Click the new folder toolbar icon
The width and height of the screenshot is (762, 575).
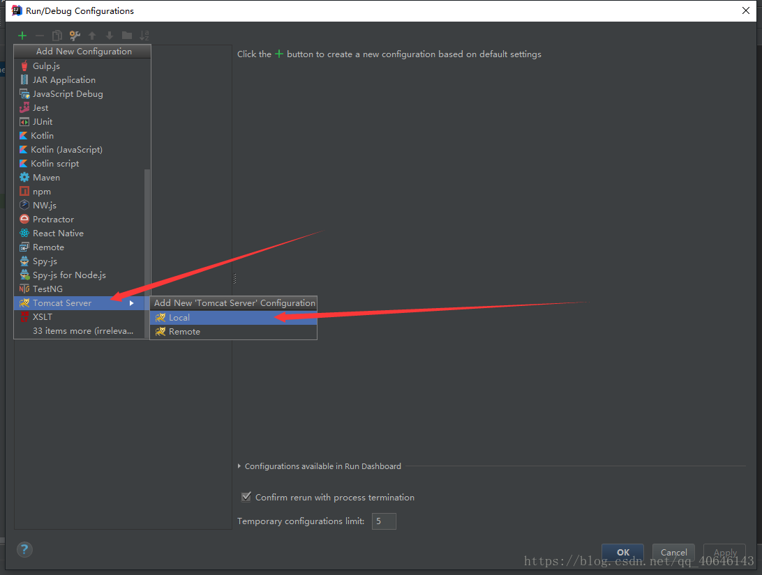point(128,36)
